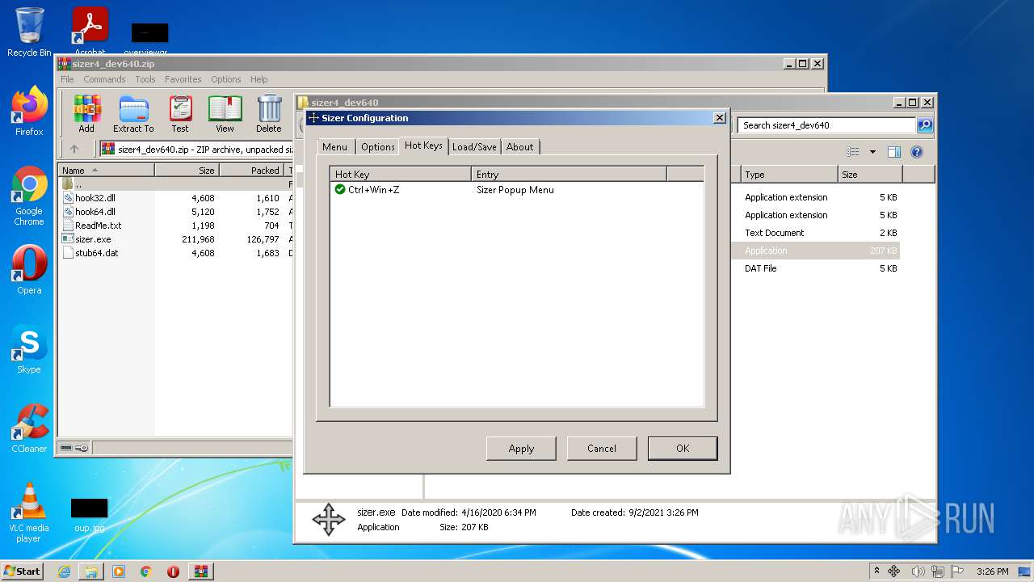
Task: Open the Explorer help icon
Action: [917, 152]
